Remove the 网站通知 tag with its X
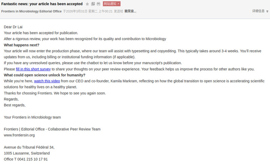The height and width of the screenshot is (164, 270). point(119,4)
